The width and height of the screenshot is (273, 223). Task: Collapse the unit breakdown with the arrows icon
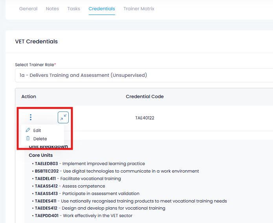click(x=63, y=117)
